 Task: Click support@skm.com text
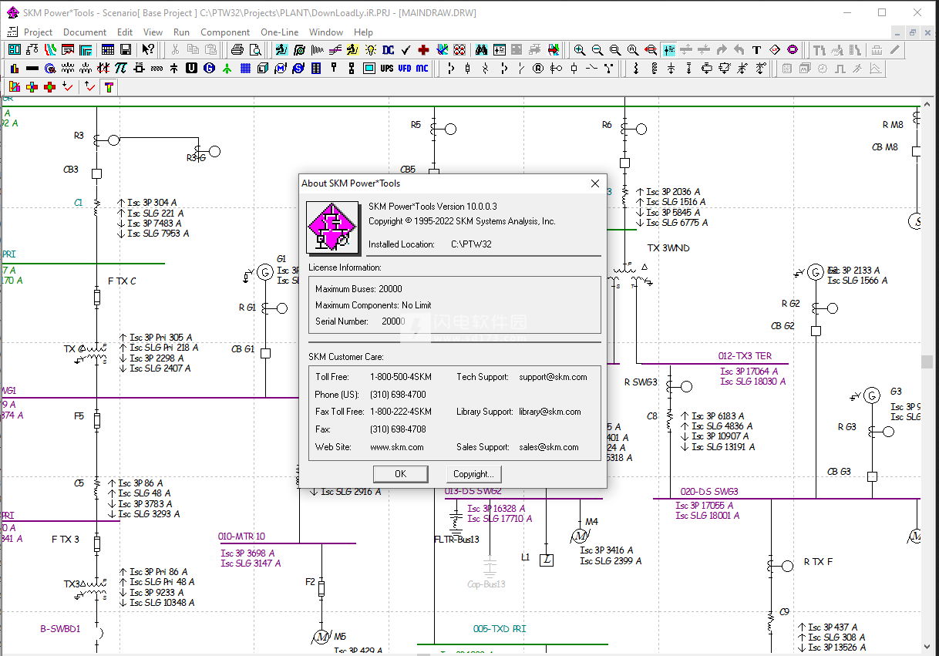(x=553, y=377)
